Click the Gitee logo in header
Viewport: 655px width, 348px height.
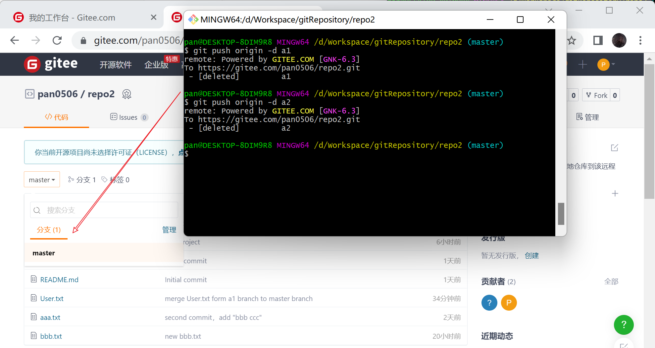51,64
